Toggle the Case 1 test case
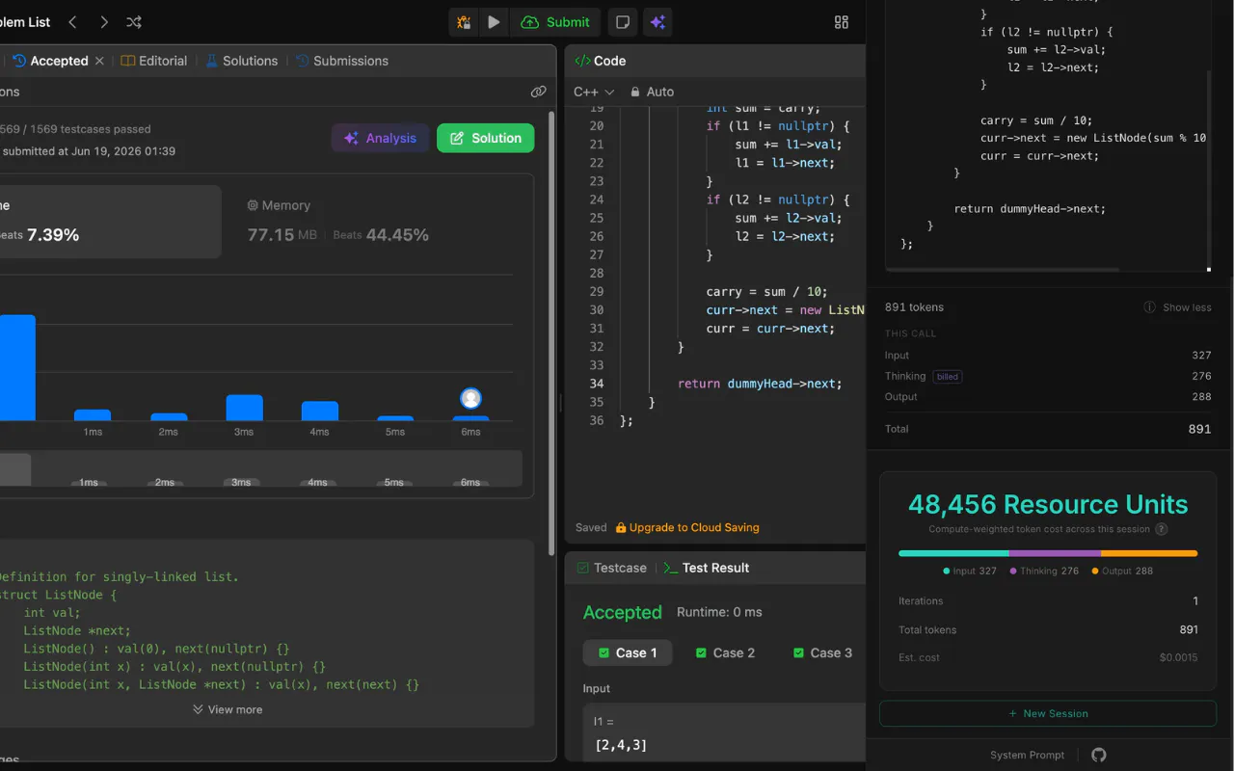This screenshot has width=1234, height=771. (628, 652)
